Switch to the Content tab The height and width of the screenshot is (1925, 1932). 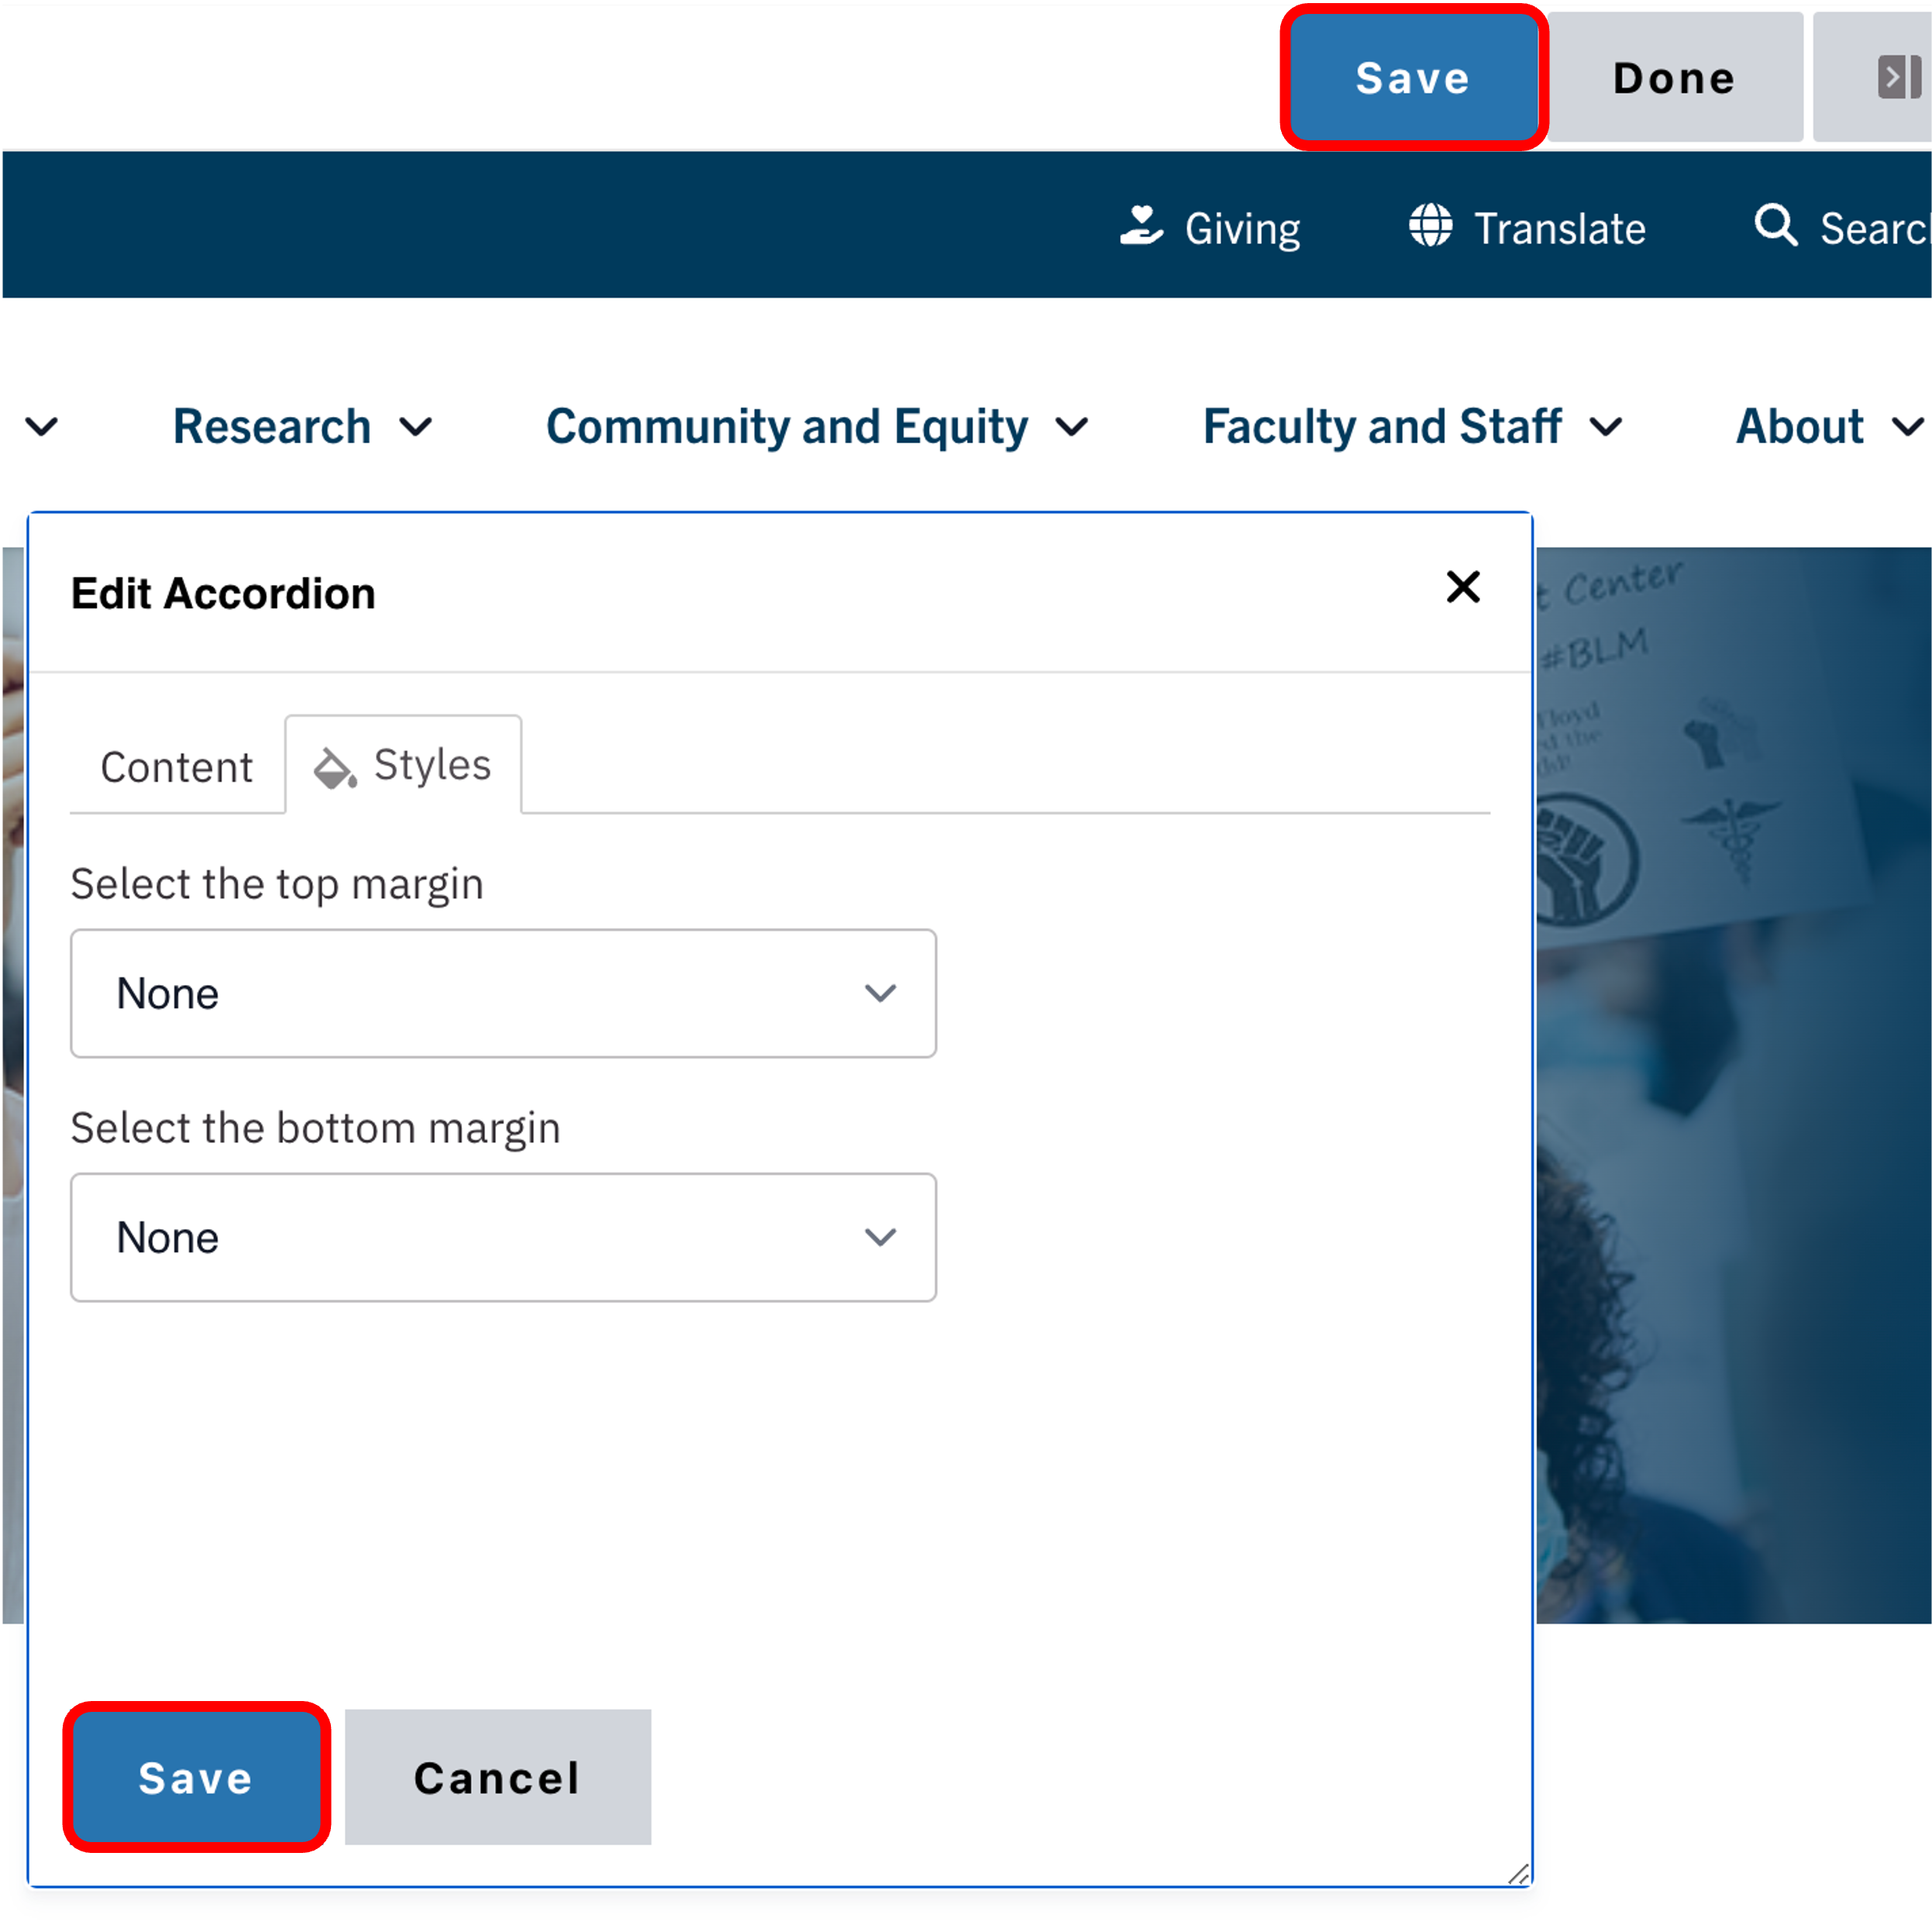pos(177,768)
